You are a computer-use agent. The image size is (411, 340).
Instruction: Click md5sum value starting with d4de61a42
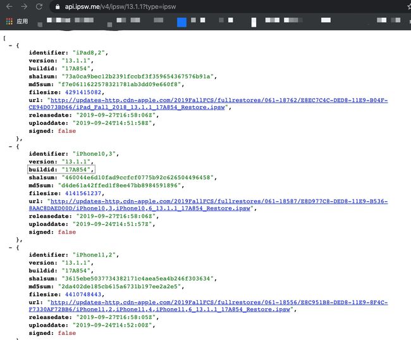tap(120, 186)
